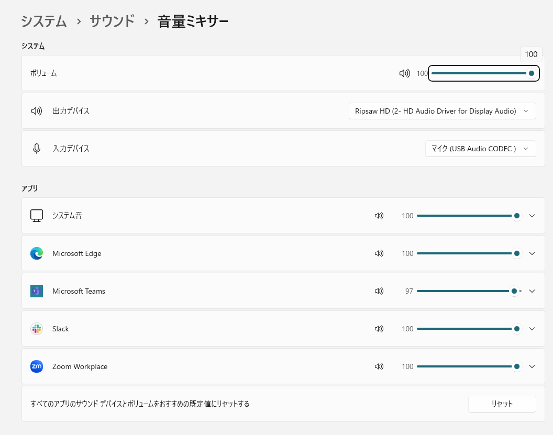Image resolution: width=553 pixels, height=435 pixels.
Task: Mute Microsoft Teams audio
Action: pos(379,291)
